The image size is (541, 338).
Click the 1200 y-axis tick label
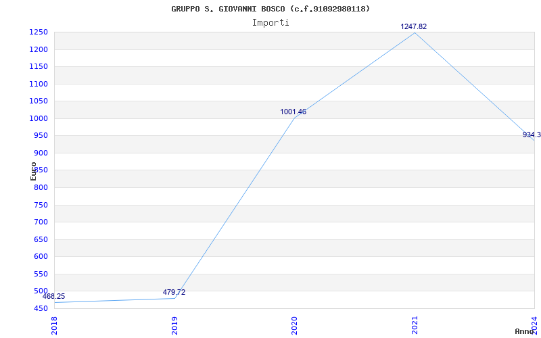point(39,49)
